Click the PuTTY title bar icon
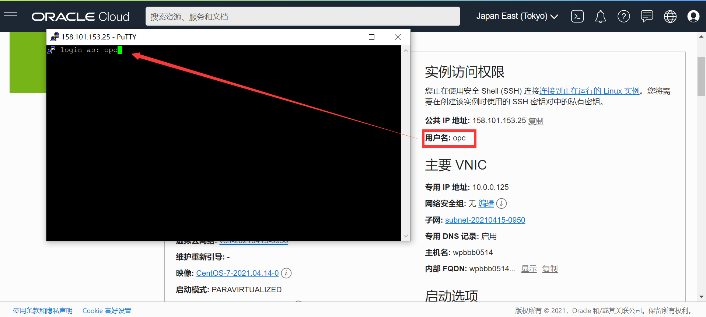The width and height of the screenshot is (706, 317). click(55, 37)
